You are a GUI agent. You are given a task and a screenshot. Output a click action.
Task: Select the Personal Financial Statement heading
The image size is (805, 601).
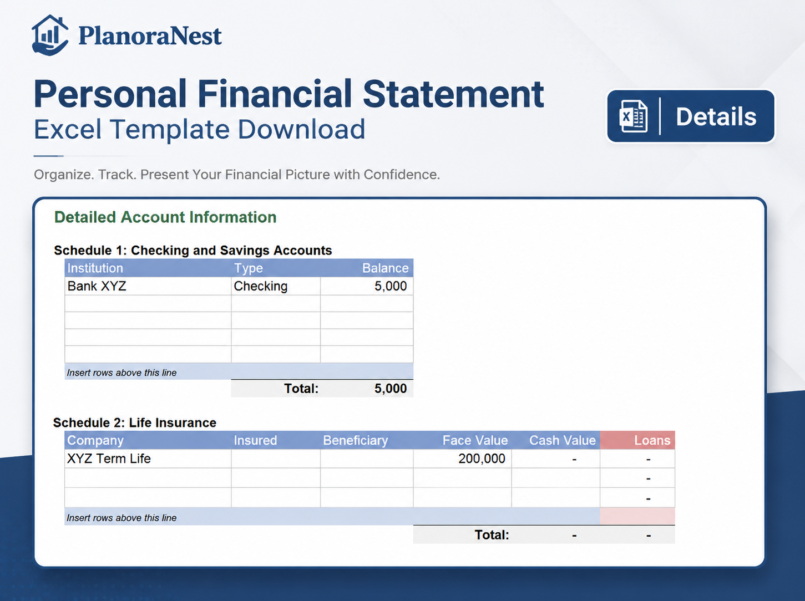tap(288, 94)
